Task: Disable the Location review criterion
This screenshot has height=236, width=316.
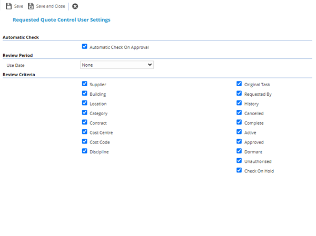Action: [85, 103]
